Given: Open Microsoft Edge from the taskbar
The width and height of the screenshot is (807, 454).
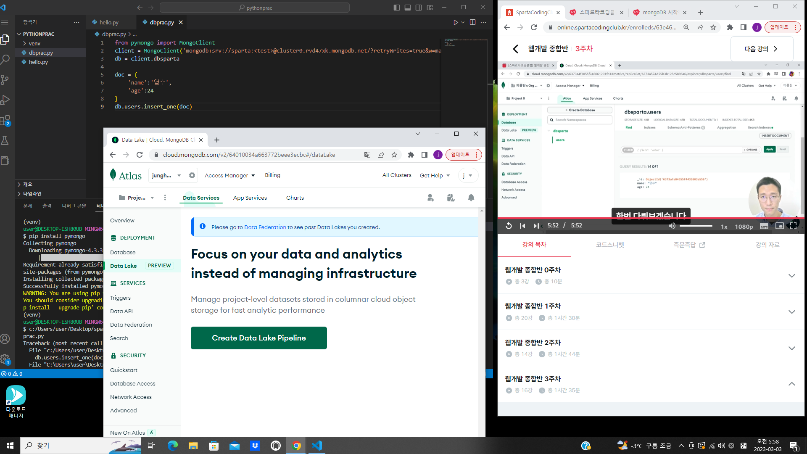Looking at the screenshot, I should coord(173,446).
